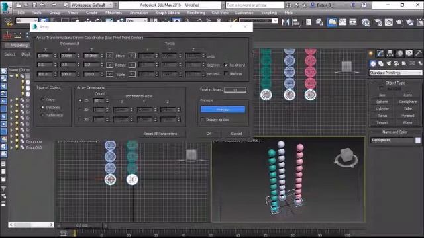424x238 pixels.
Task: Open Workspace Default dropdown
Action: pos(91,5)
